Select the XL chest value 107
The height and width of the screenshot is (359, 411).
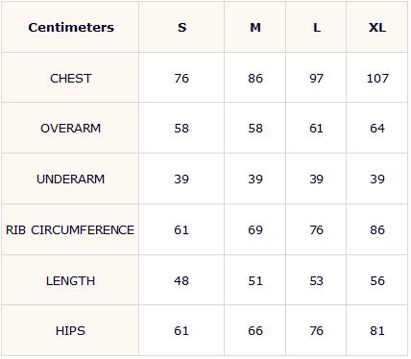pyautogui.click(x=377, y=79)
